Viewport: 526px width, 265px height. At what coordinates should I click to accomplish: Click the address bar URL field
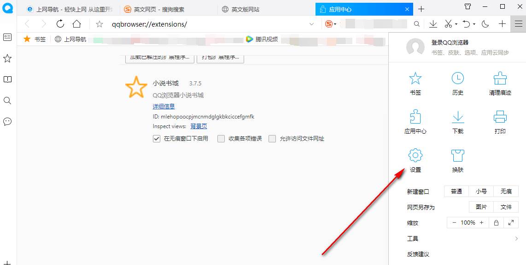coord(208,24)
